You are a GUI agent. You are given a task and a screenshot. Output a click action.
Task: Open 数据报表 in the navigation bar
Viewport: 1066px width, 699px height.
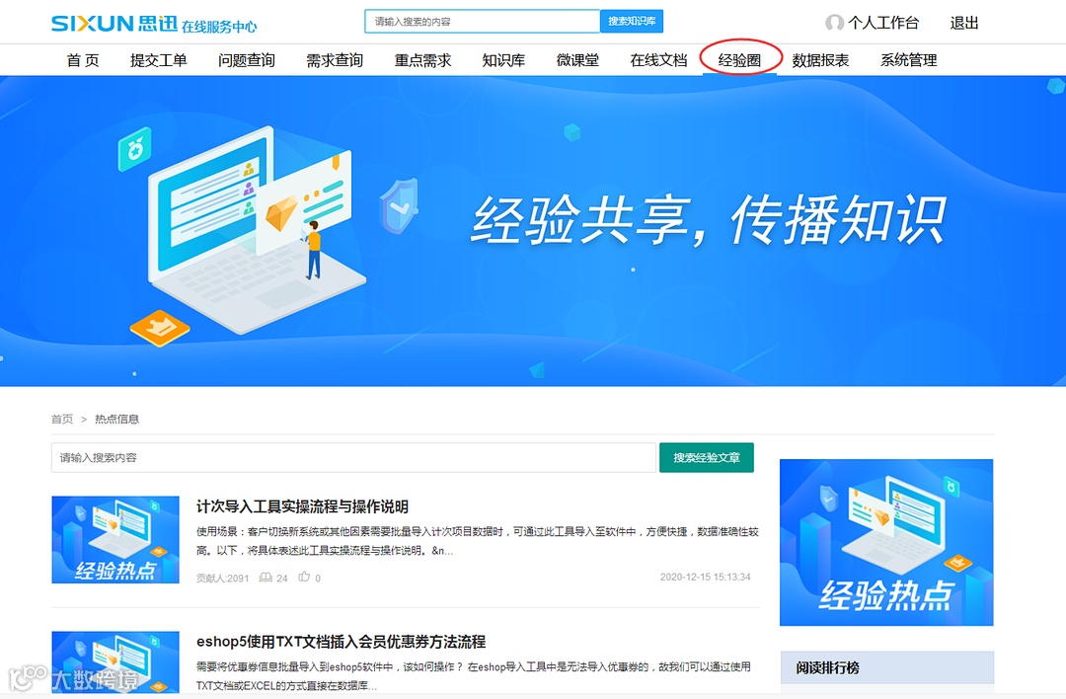[x=820, y=60]
